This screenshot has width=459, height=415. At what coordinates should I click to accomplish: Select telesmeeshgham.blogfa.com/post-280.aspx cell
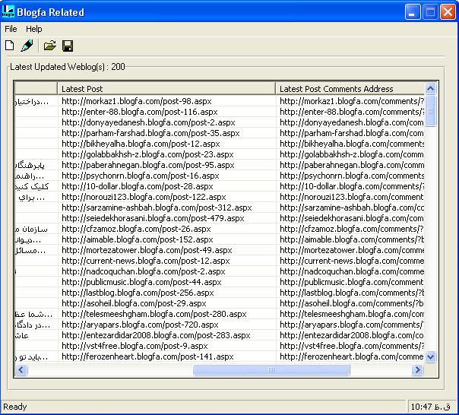click(166, 314)
